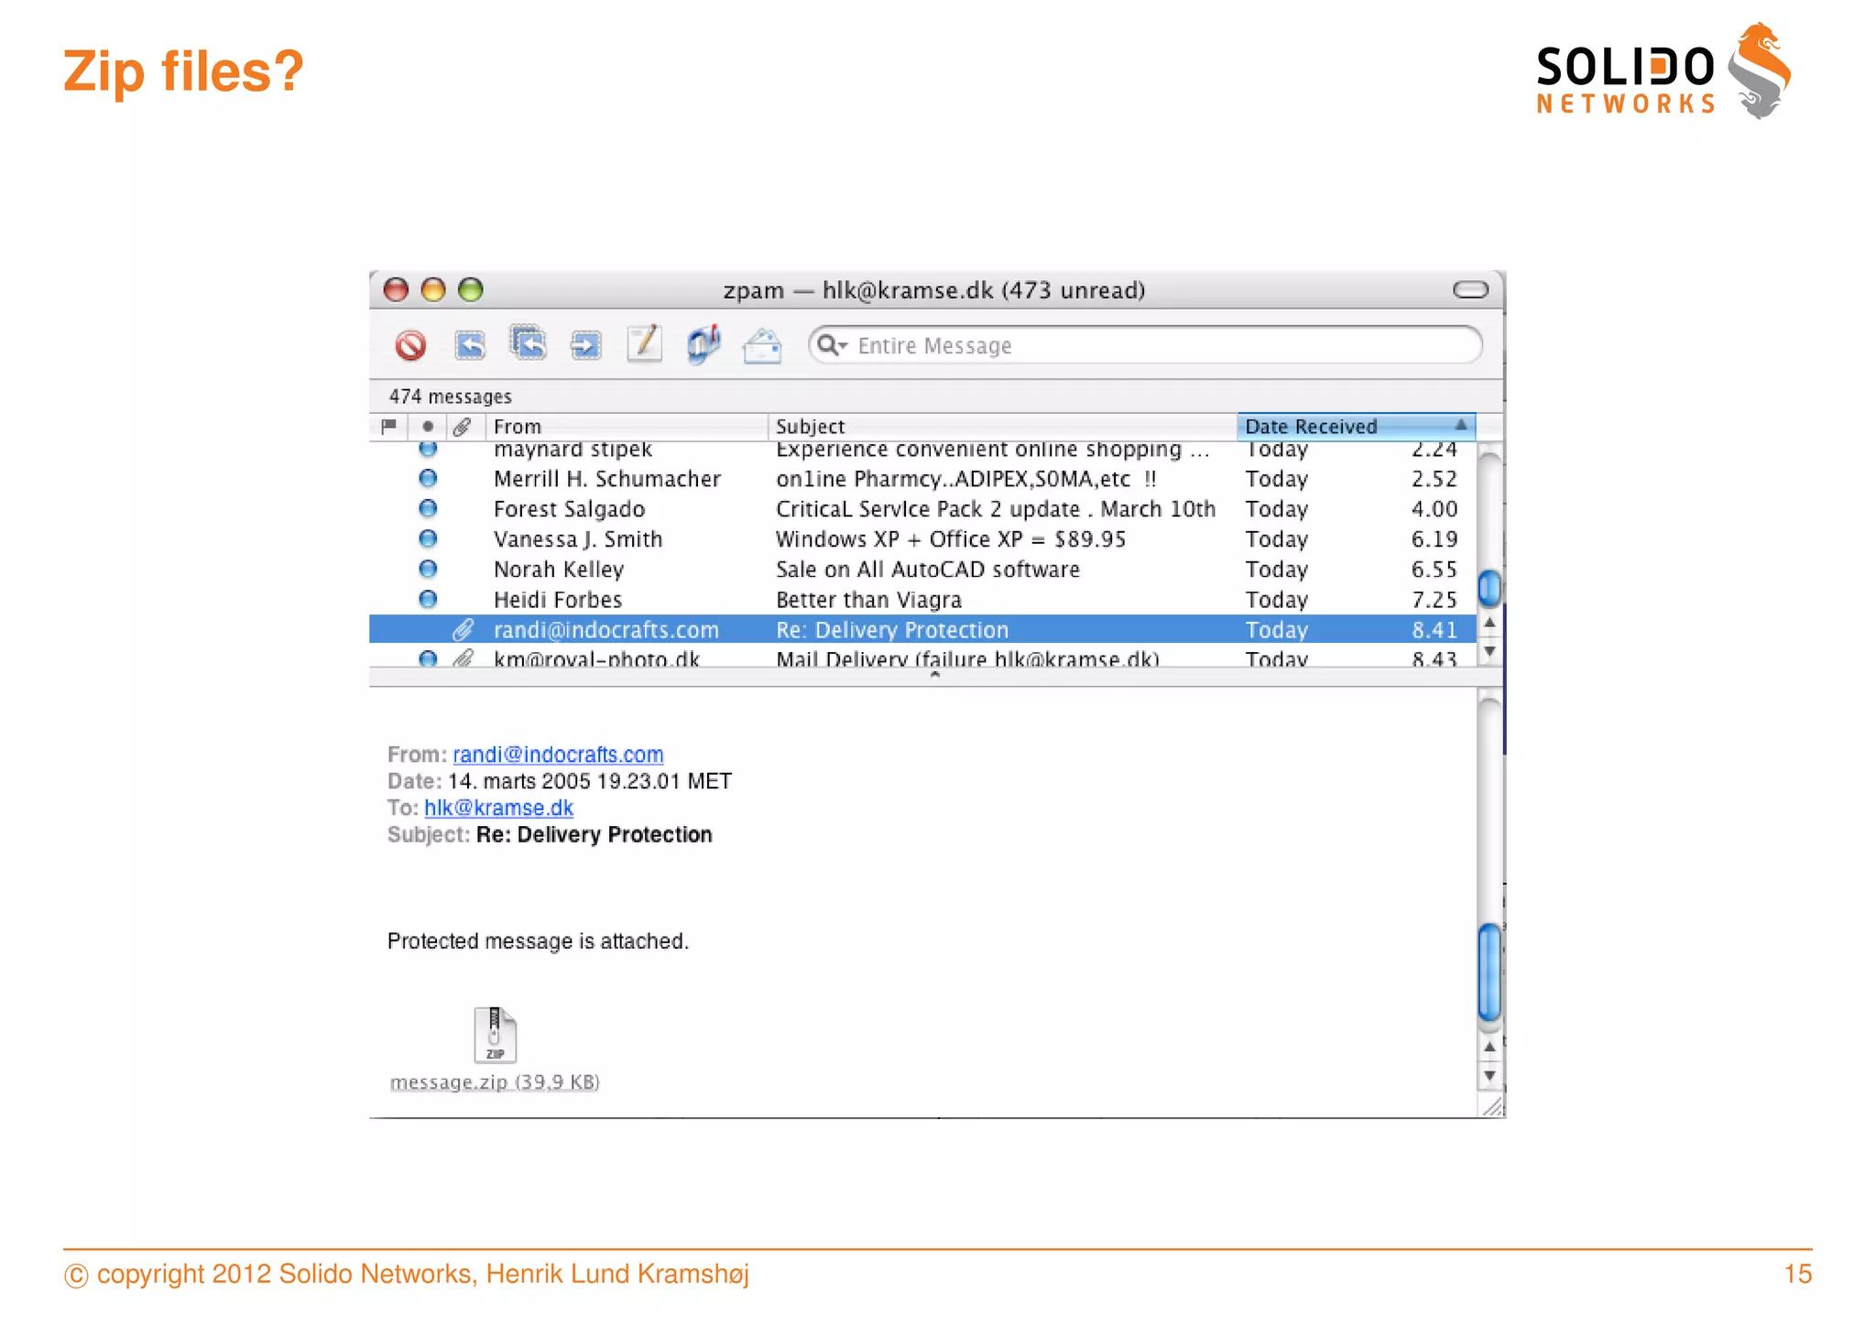Click attachment paperclip on randi@indocrafts.com row
1876x1326 pixels.
coord(464,629)
